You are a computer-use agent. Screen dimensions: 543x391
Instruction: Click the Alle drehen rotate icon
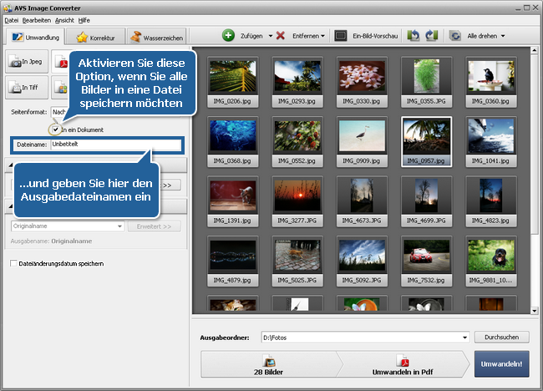455,36
